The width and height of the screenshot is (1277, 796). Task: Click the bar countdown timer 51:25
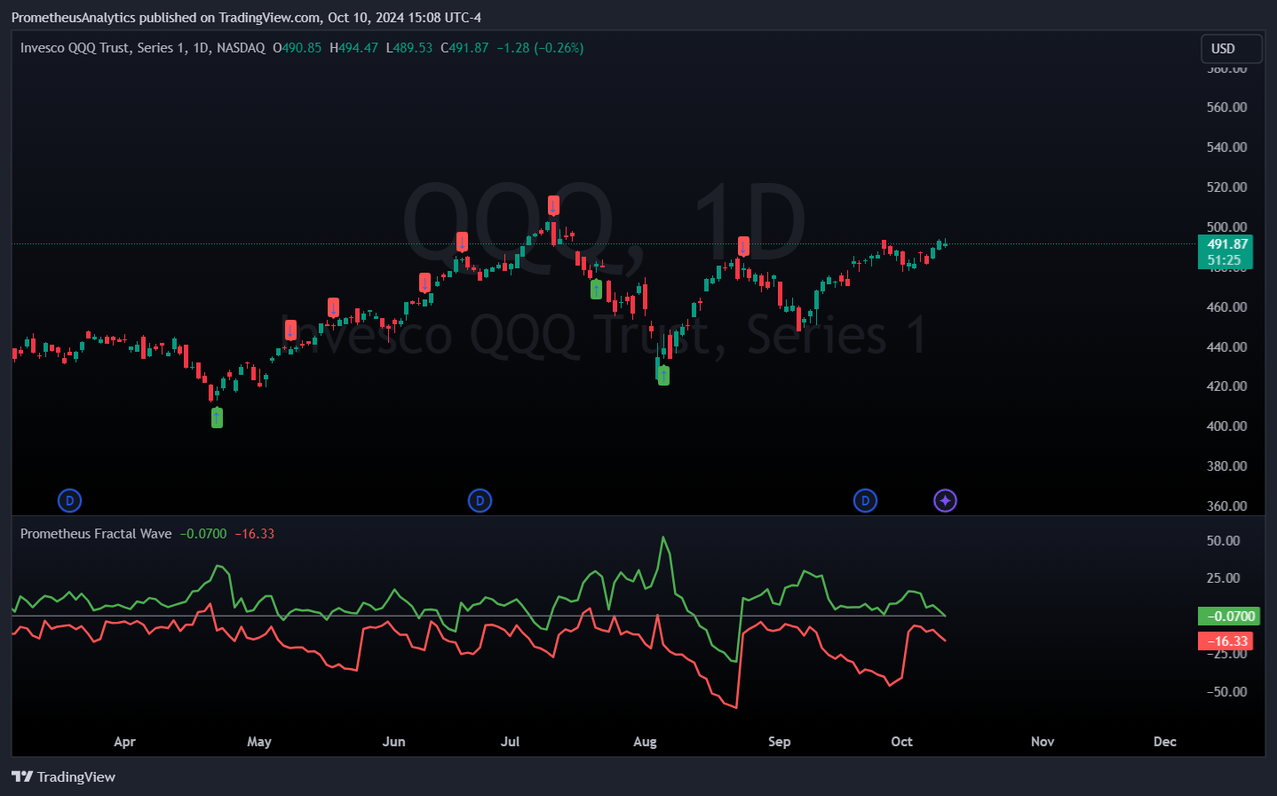(x=1224, y=260)
